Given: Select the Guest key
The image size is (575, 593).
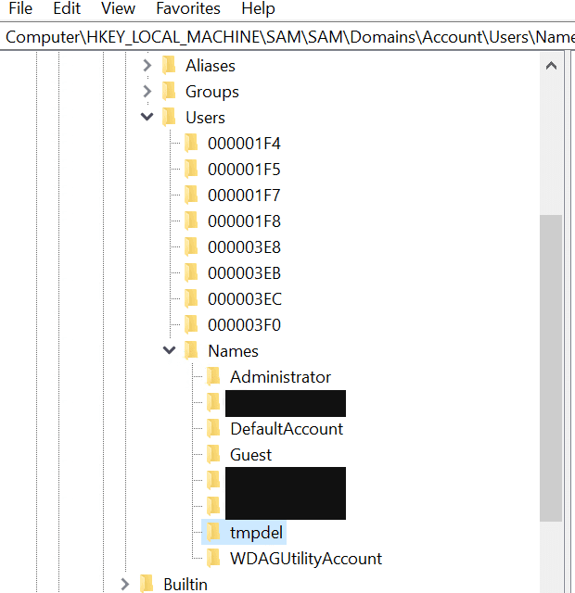Looking at the screenshot, I should [250, 455].
